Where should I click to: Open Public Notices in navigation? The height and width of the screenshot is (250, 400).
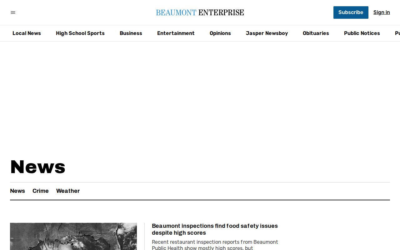coord(362,33)
